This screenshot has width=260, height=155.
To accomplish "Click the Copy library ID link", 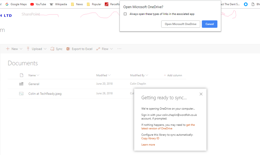I will click(150, 138).
